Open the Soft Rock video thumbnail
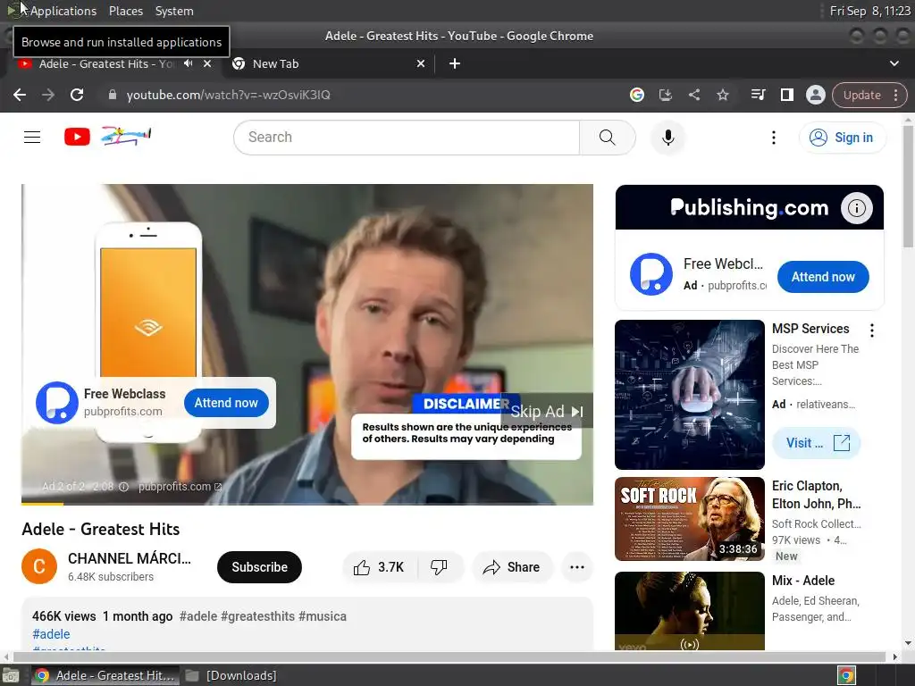Screen dimensions: 915x686 689,519
